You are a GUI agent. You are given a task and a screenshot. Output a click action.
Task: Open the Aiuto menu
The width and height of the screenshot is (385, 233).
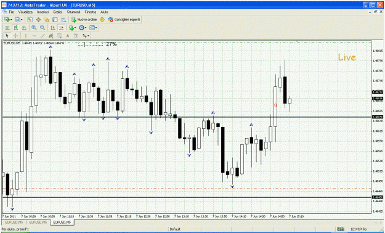(x=104, y=12)
